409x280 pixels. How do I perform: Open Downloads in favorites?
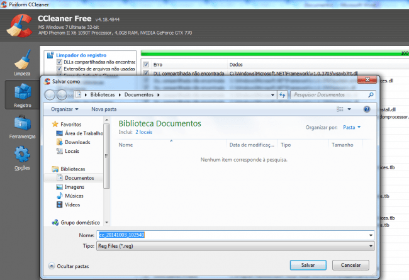tap(73, 142)
